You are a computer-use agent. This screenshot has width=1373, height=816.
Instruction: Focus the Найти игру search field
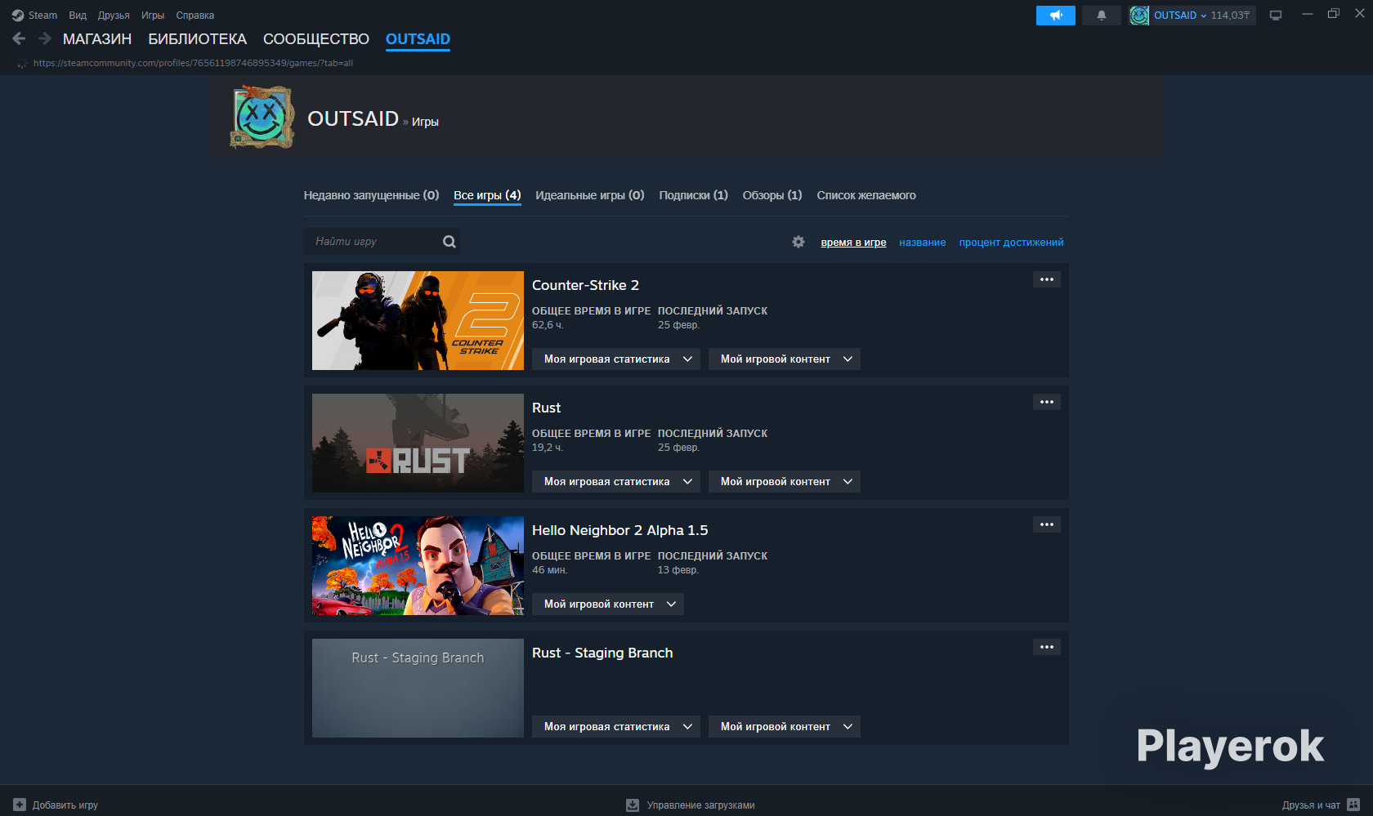point(382,242)
